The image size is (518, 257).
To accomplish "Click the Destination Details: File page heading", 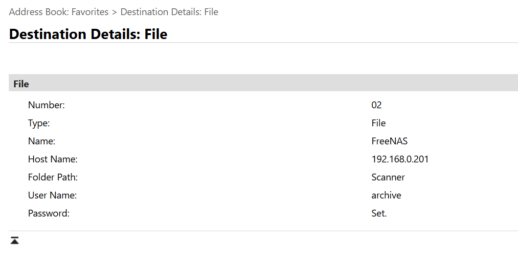I will tap(88, 34).
